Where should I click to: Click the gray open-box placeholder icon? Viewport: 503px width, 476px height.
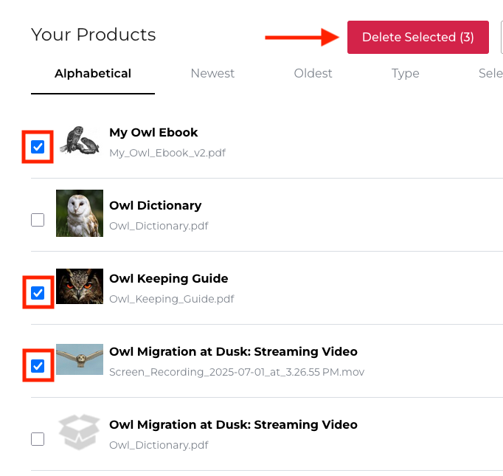click(80, 432)
